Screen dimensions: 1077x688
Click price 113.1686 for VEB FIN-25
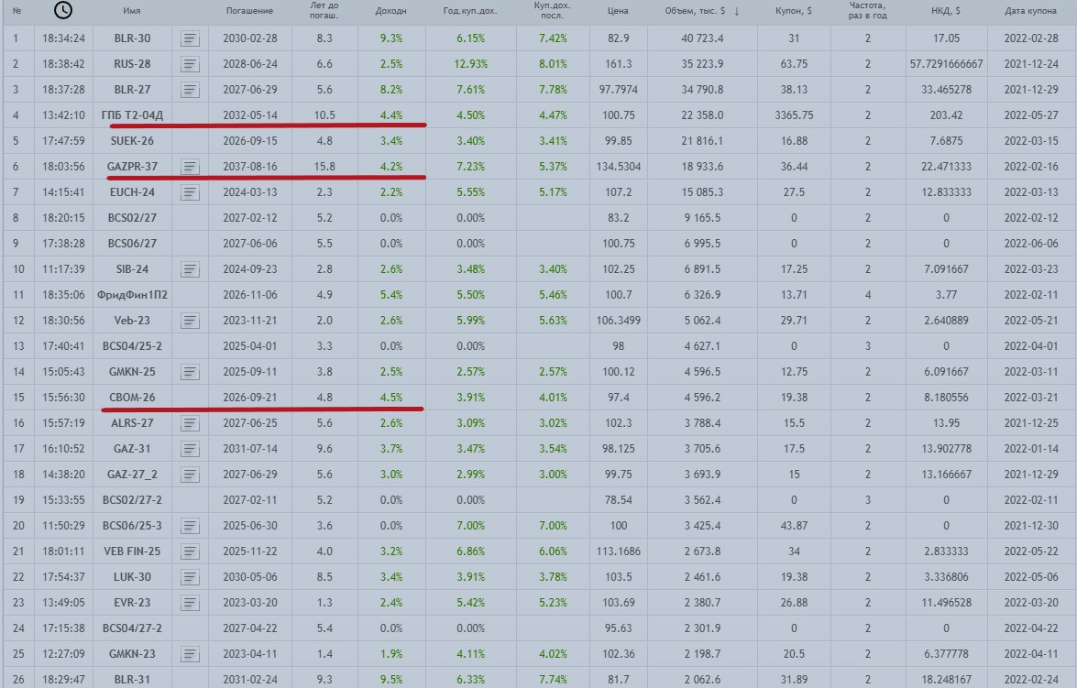point(618,551)
